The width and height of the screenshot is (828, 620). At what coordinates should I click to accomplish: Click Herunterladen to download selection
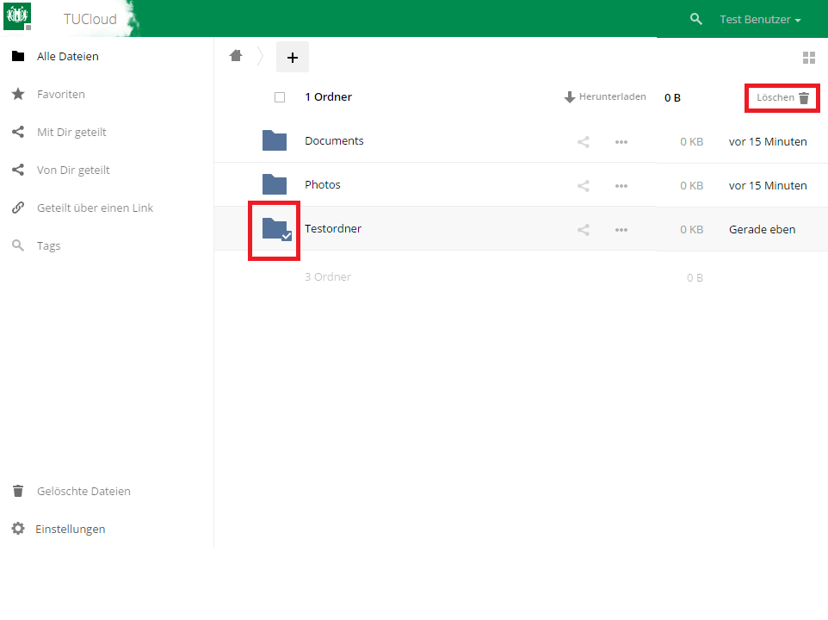pos(605,97)
